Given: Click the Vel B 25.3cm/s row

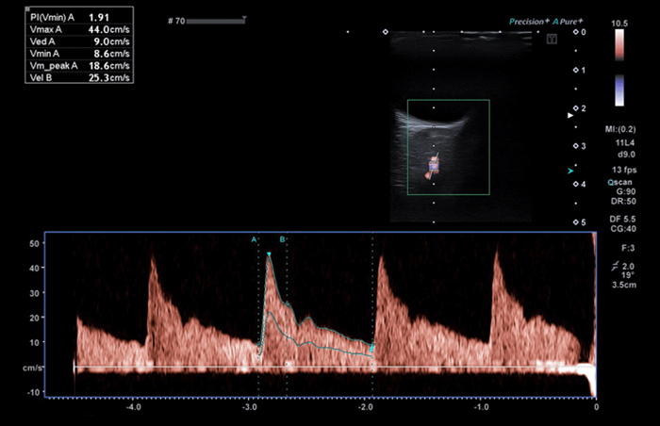Looking at the screenshot, I should click(x=79, y=77).
